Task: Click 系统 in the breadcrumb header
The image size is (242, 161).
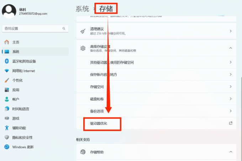Action: coord(82,9)
